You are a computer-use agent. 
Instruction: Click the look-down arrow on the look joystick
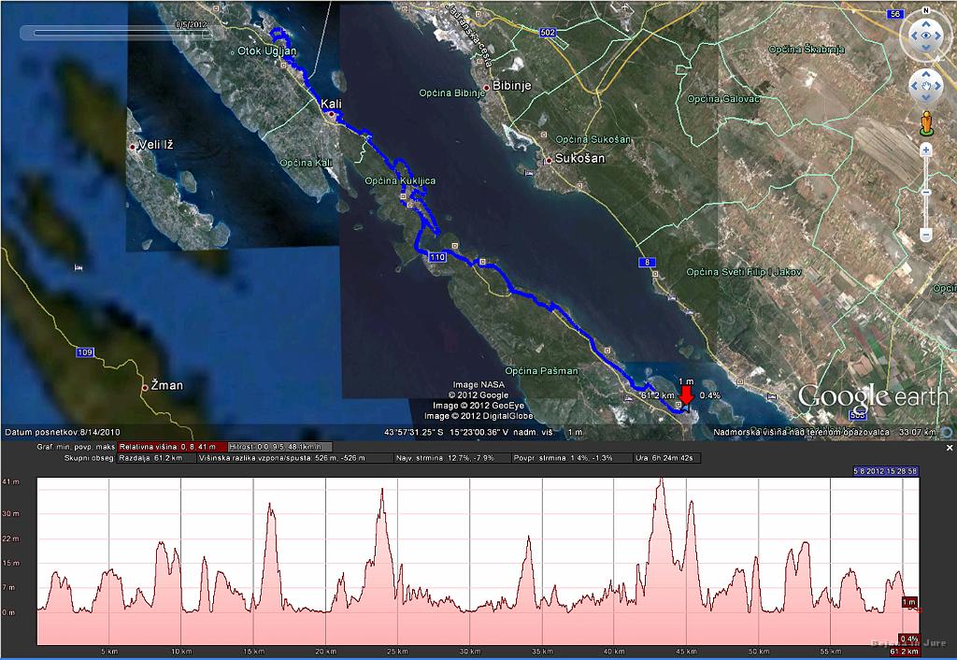point(926,47)
